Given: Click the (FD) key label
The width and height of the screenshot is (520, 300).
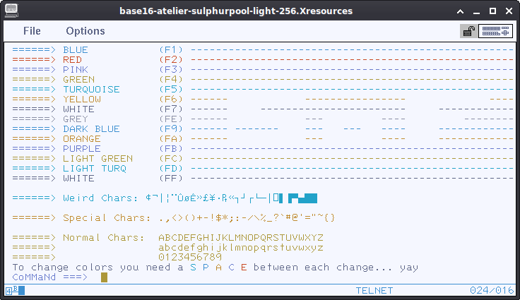Looking at the screenshot, I should pos(171,169).
